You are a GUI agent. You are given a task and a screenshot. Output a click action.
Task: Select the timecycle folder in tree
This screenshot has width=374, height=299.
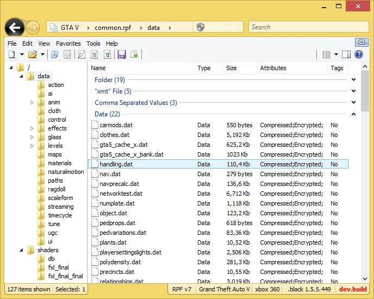60,215
